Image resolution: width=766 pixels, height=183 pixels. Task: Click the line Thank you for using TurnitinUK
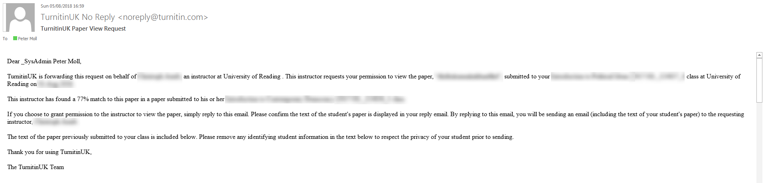[x=49, y=152]
